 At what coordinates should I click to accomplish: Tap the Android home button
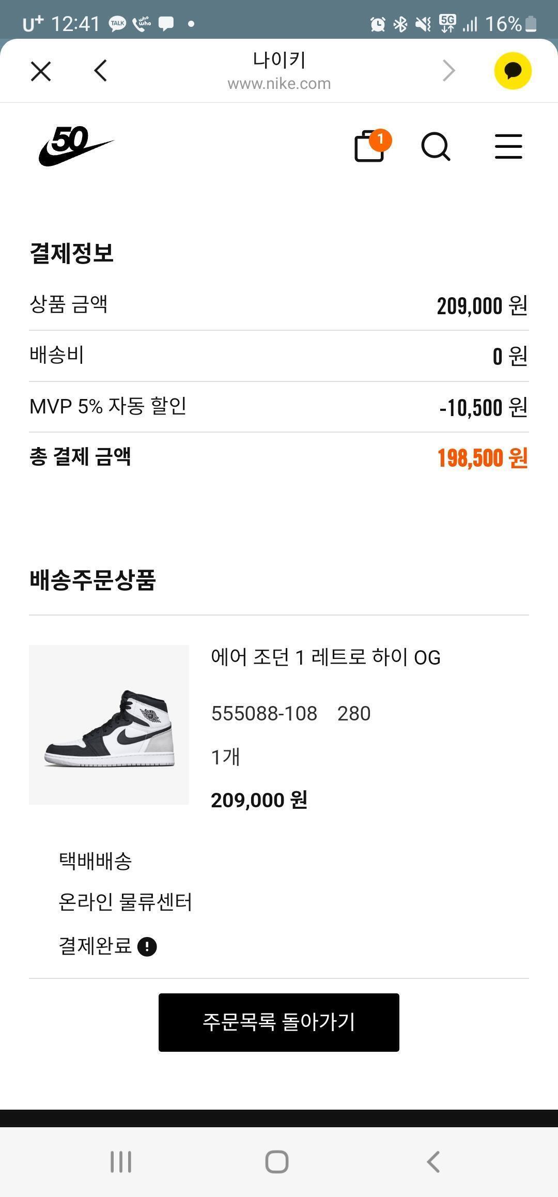tap(277, 1162)
